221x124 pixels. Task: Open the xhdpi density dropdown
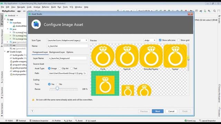[150, 40]
